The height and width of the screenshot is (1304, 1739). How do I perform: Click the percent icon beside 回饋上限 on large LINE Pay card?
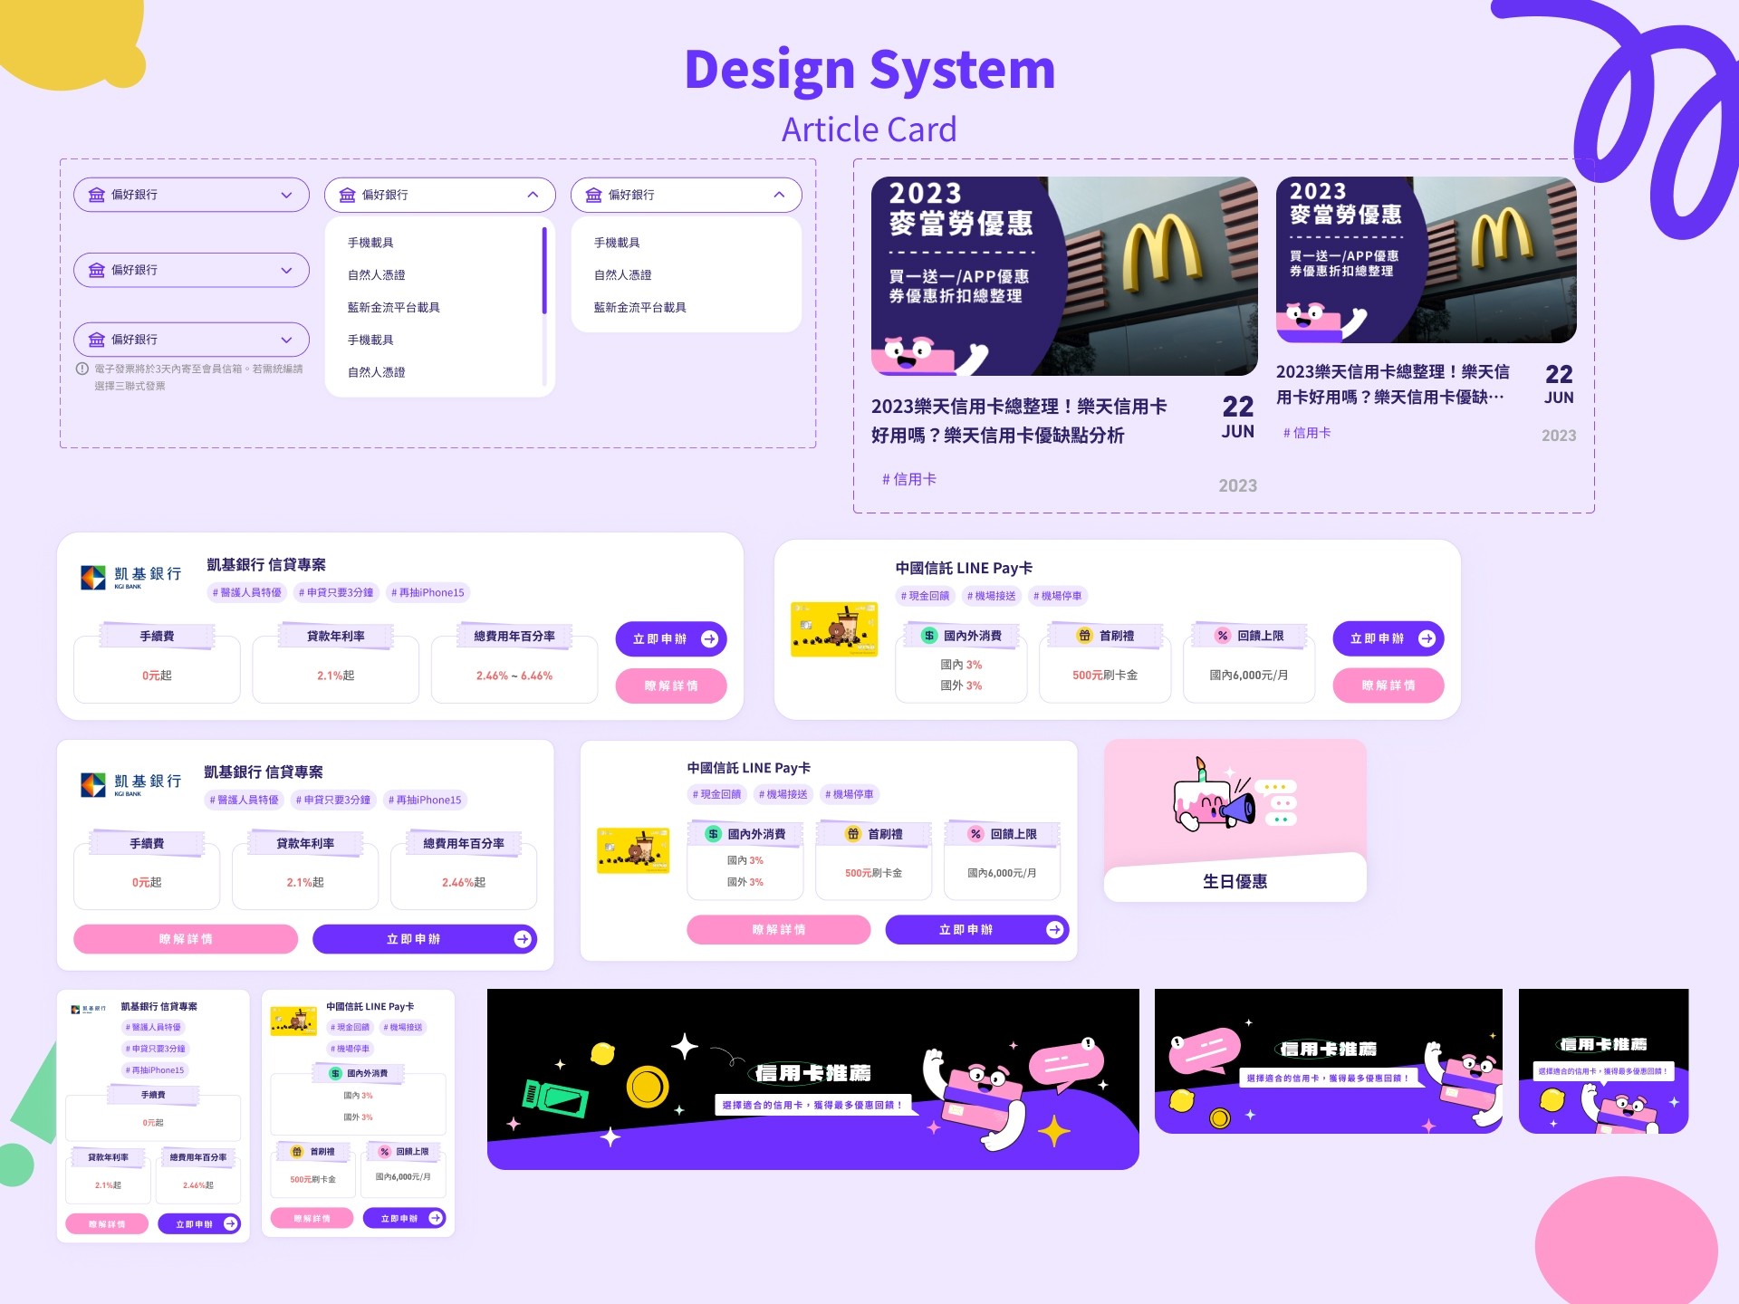[x=1223, y=636]
